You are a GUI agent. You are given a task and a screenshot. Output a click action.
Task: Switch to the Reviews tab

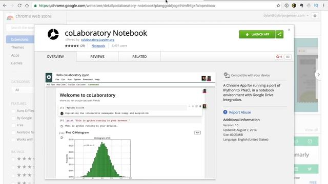tap(97, 57)
